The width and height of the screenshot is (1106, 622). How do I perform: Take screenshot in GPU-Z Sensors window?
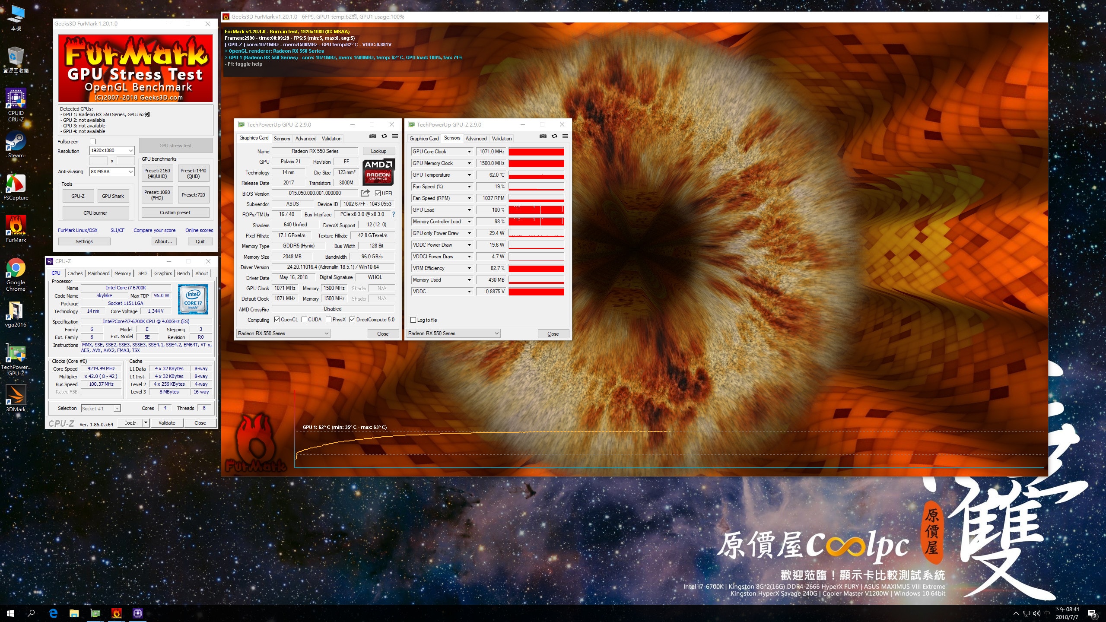543,136
